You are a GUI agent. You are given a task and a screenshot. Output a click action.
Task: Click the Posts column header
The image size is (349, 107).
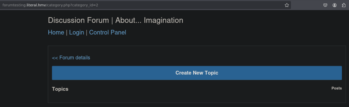coord(337,88)
